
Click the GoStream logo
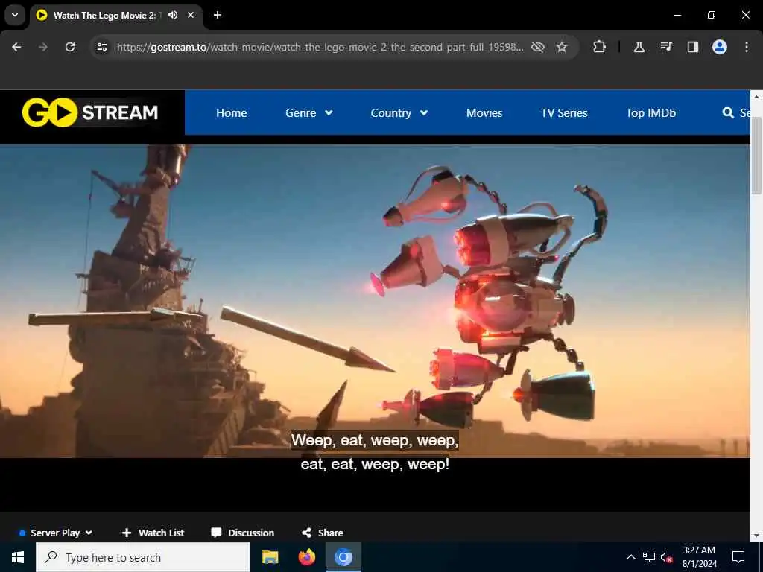[x=90, y=112]
